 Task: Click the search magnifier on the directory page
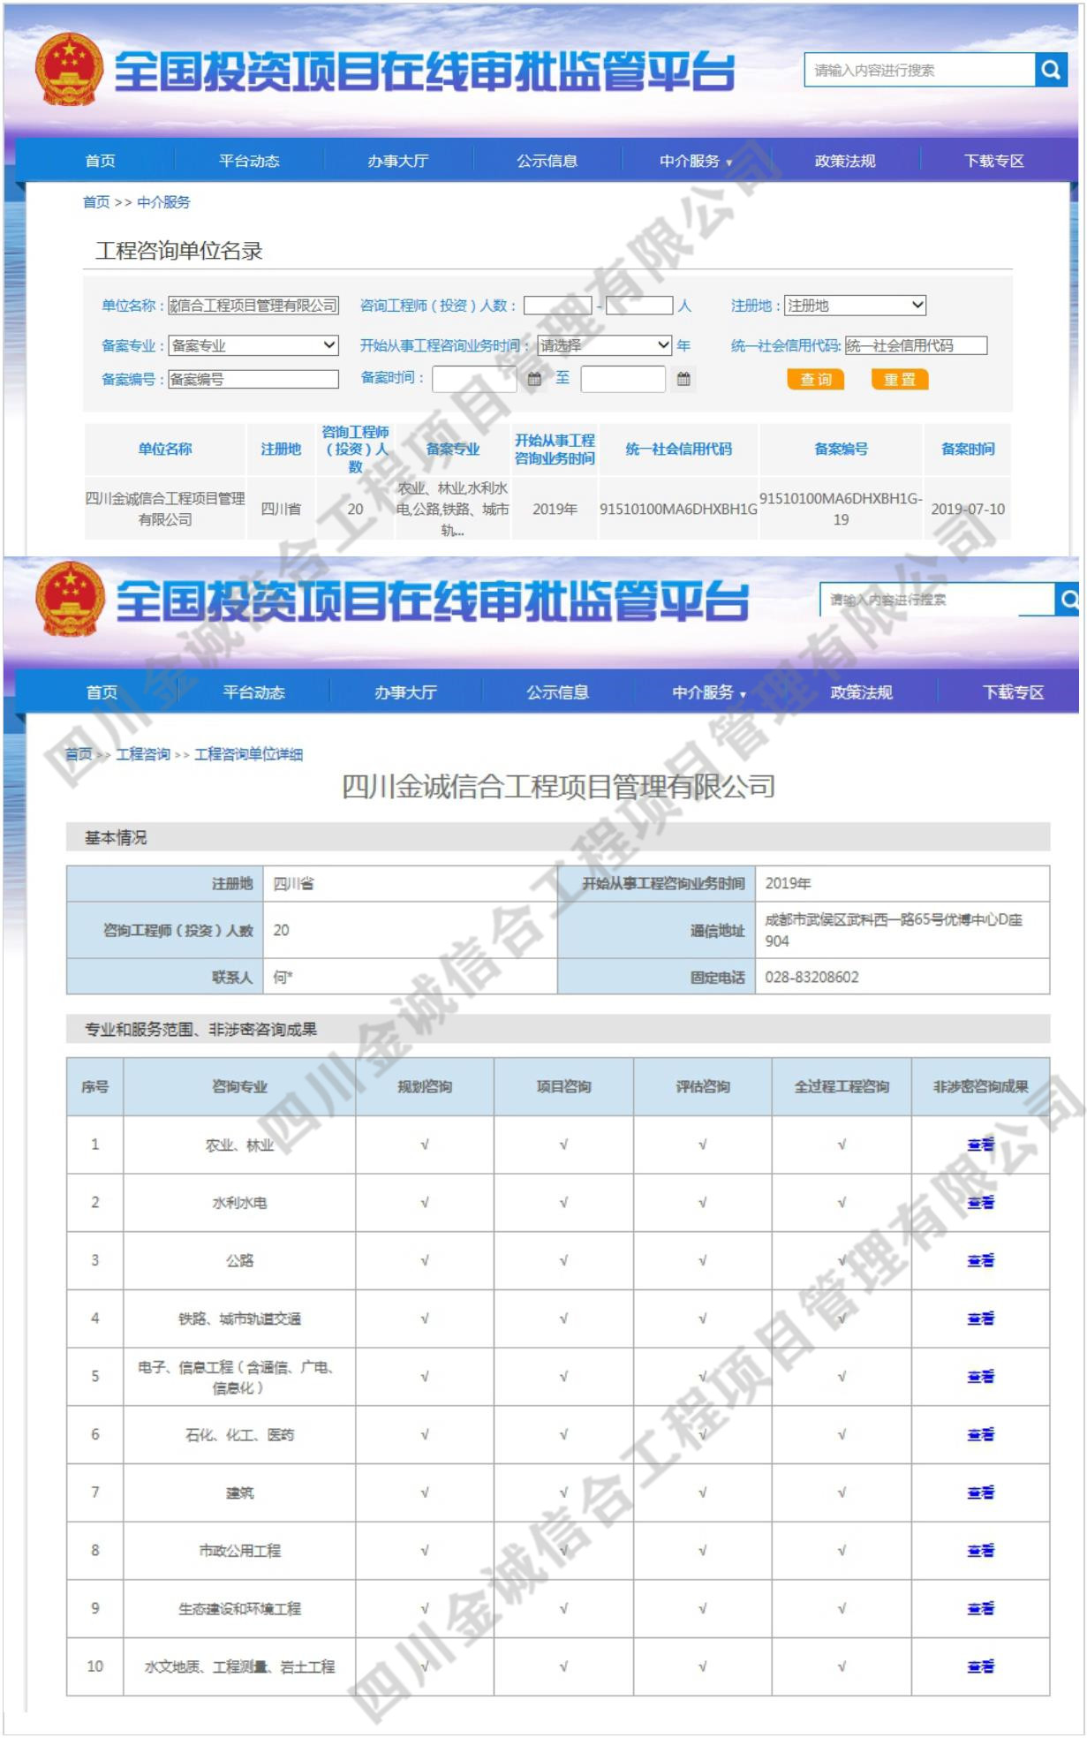[x=1051, y=70]
